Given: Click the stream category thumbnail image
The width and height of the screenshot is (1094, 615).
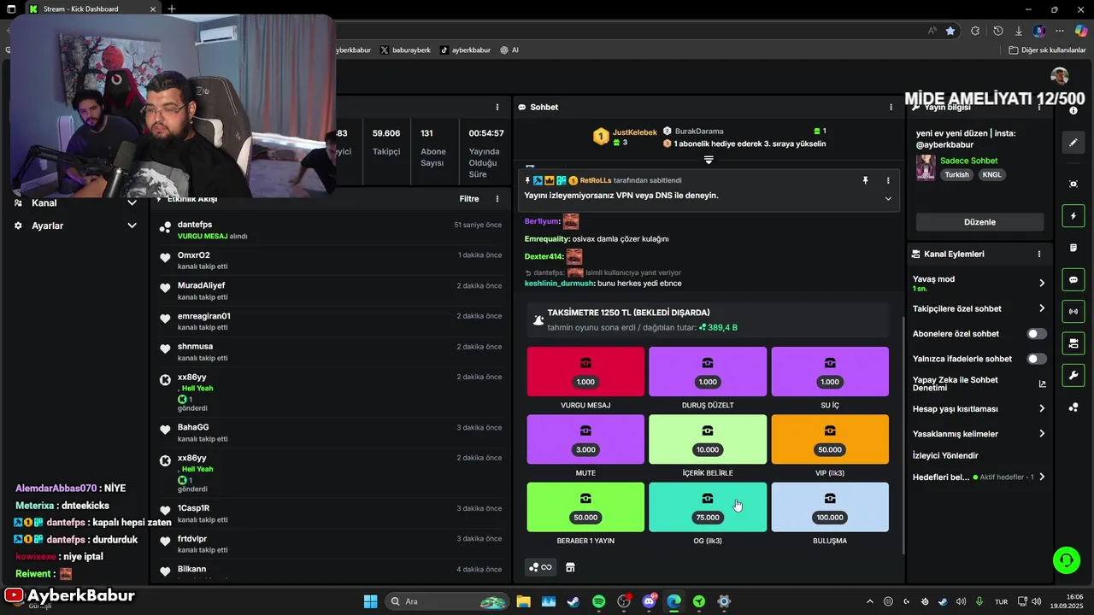Looking at the screenshot, I should [926, 167].
